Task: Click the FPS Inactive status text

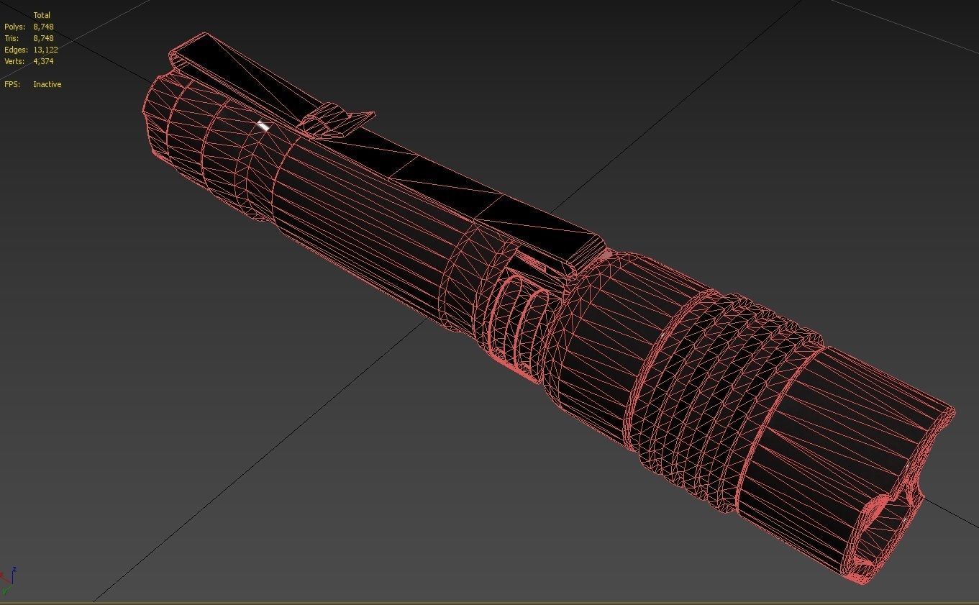Action: pos(47,84)
